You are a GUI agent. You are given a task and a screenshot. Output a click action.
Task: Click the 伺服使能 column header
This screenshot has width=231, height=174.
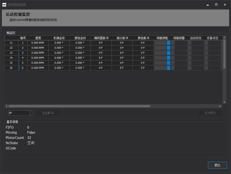point(162,38)
